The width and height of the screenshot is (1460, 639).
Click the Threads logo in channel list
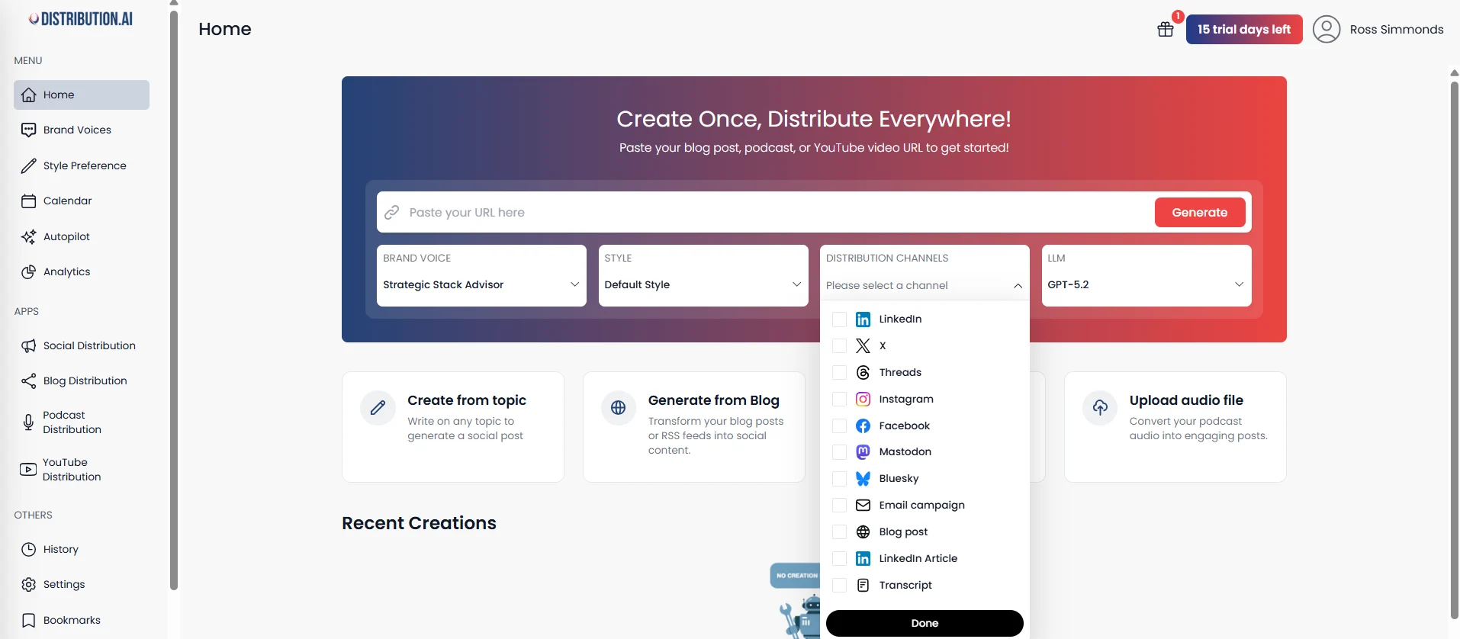coord(863,373)
